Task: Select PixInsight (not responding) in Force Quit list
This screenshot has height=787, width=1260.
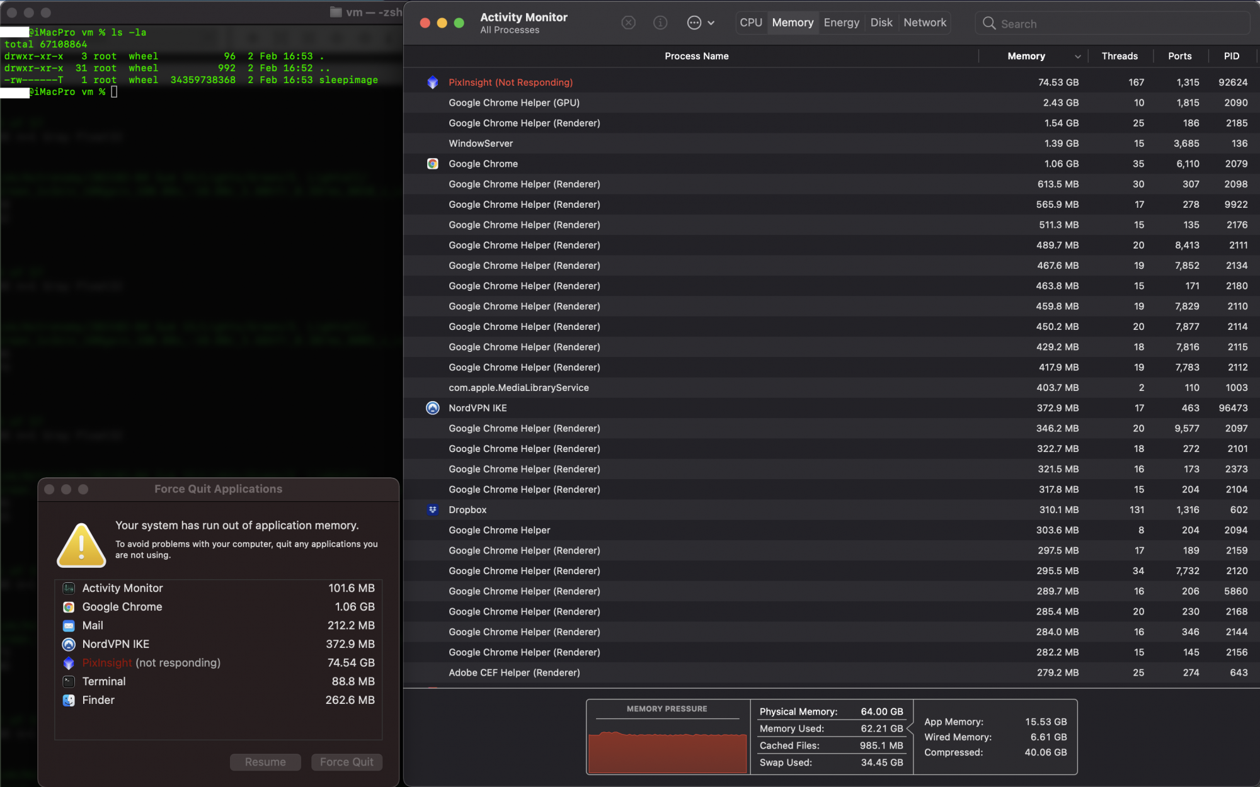Action: coord(218,663)
